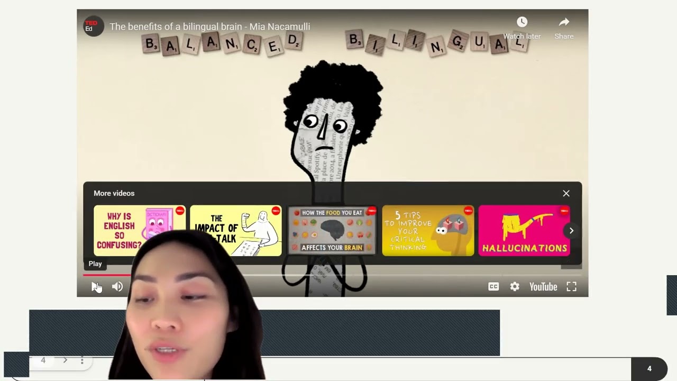This screenshot has width=677, height=381.
Task: Open the video on YouTube via the logo
Action: point(543,286)
